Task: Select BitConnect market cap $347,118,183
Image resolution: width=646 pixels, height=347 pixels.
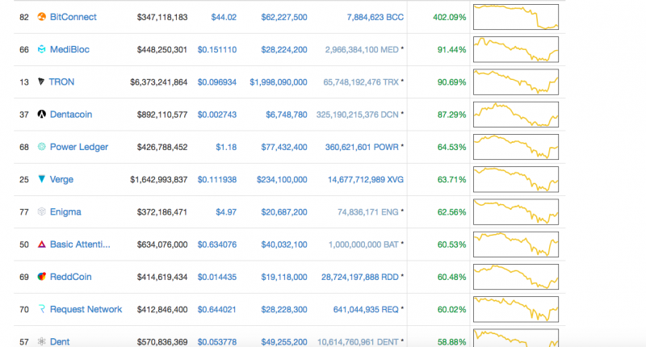Action: pos(162,17)
